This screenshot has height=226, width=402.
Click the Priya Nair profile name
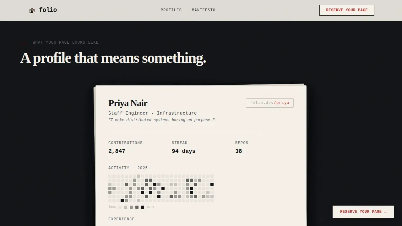click(128, 103)
